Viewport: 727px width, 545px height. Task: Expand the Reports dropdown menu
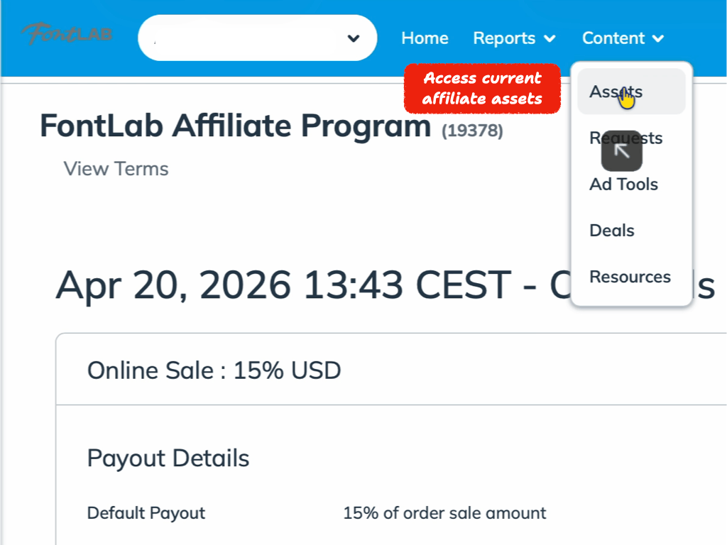(x=513, y=38)
